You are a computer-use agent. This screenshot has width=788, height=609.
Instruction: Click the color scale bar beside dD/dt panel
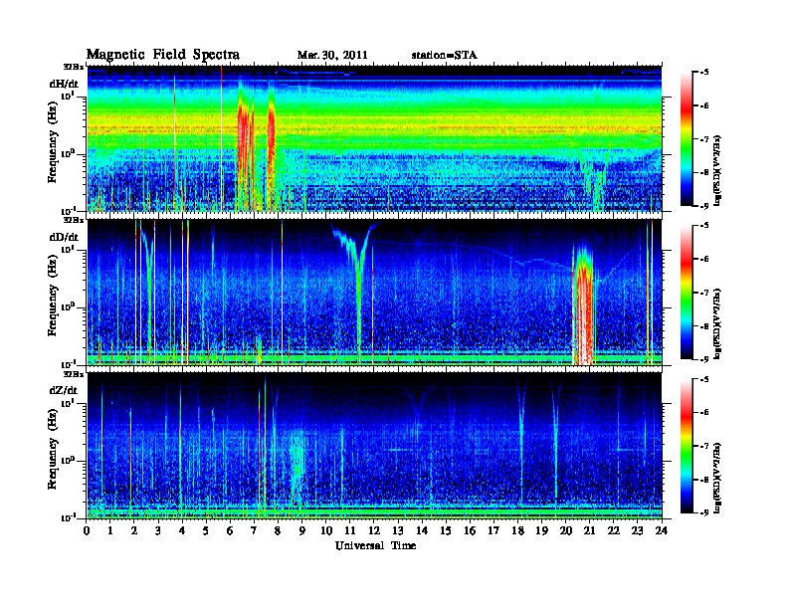coord(687,292)
